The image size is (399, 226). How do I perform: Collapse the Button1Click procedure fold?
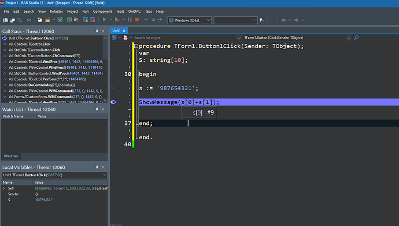click(136, 46)
